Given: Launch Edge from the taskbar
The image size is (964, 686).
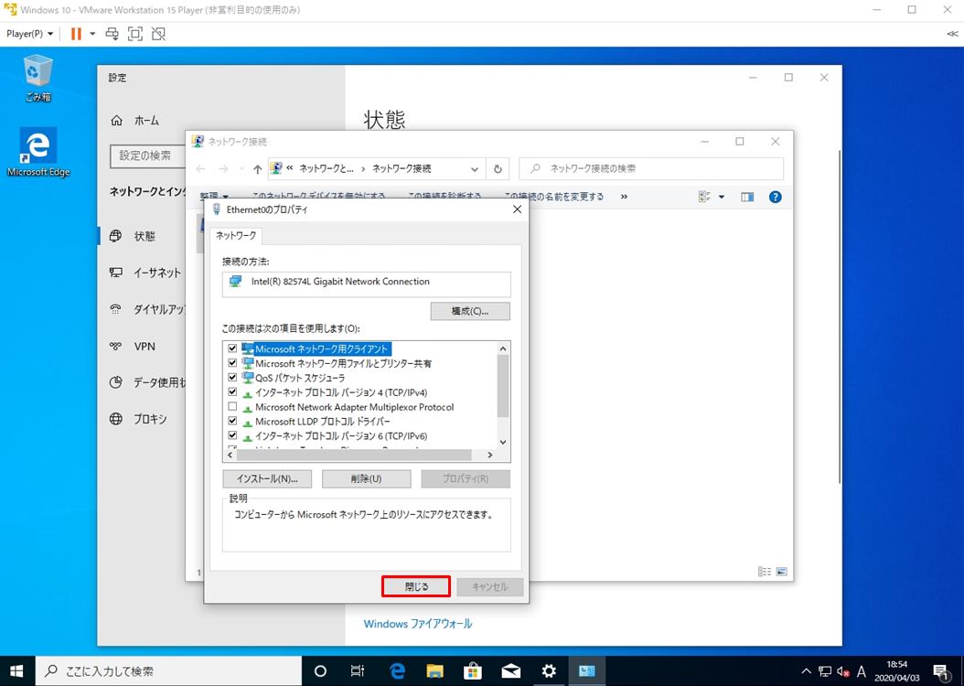Looking at the screenshot, I should (x=397, y=671).
